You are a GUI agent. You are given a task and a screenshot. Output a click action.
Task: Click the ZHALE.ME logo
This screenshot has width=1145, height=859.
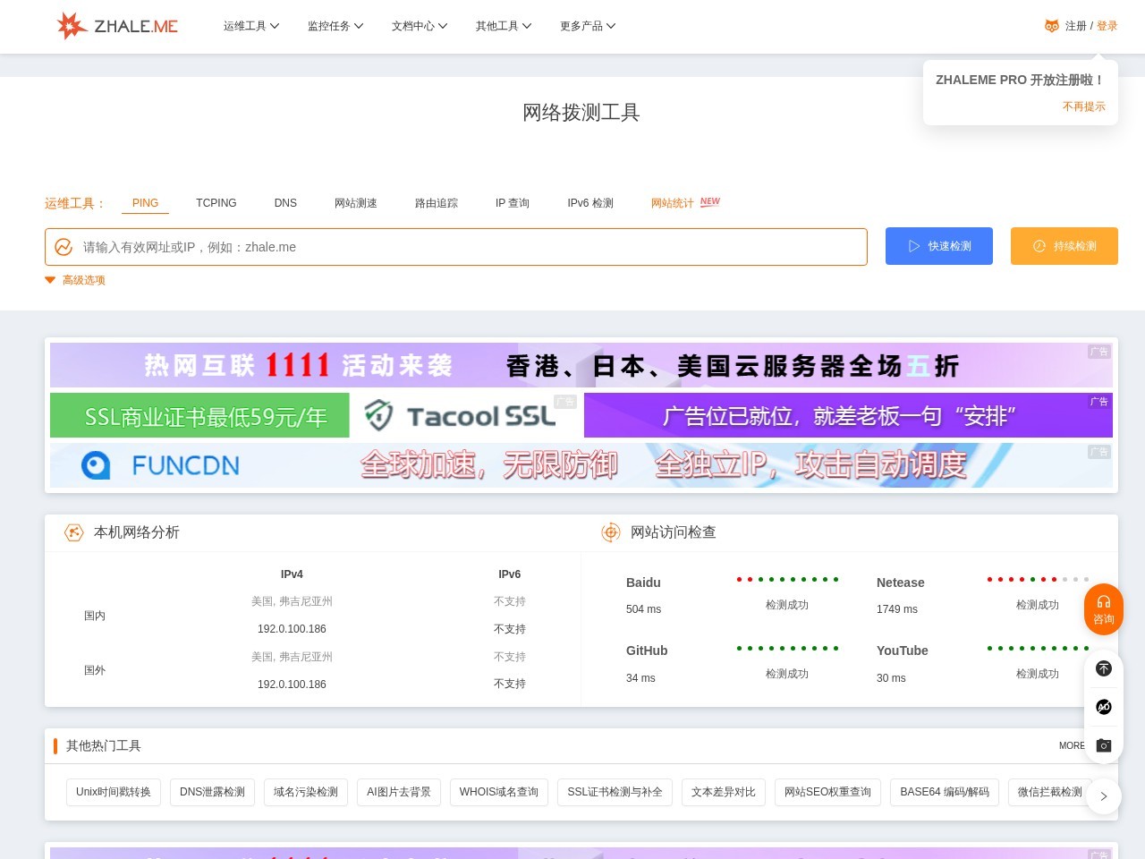point(115,25)
